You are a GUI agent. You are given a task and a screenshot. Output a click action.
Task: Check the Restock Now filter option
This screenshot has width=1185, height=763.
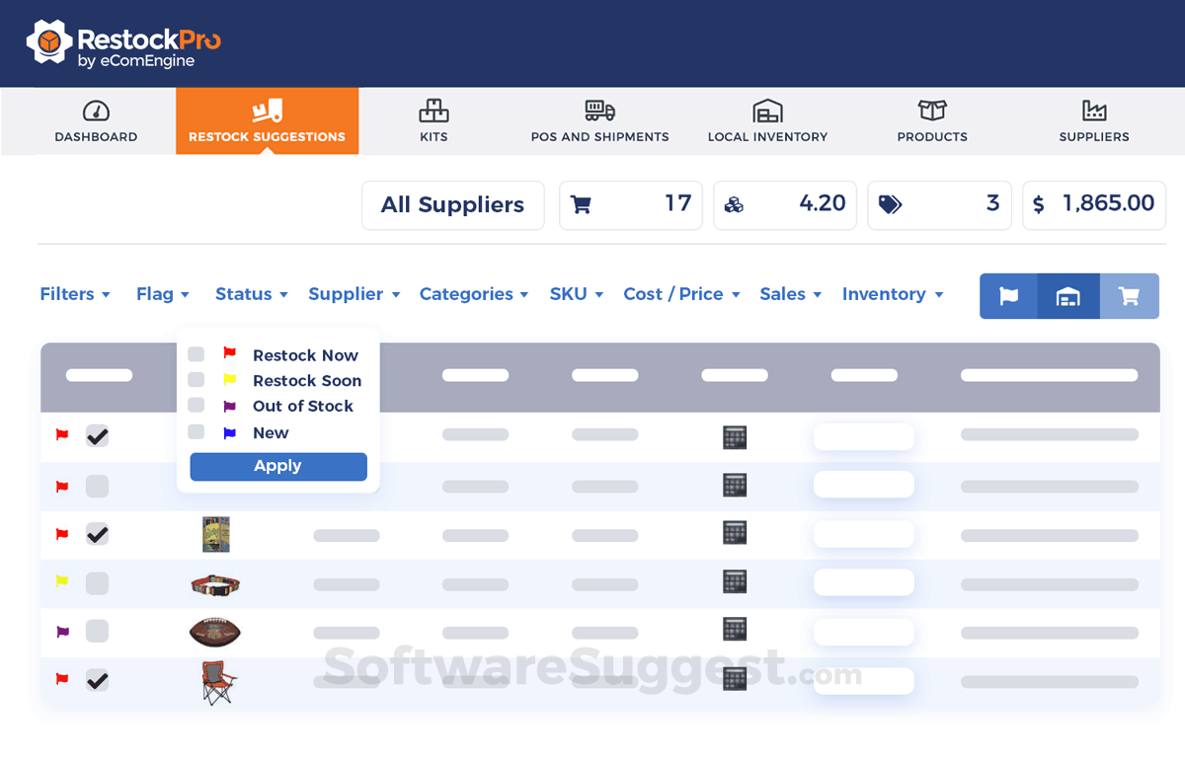point(196,353)
